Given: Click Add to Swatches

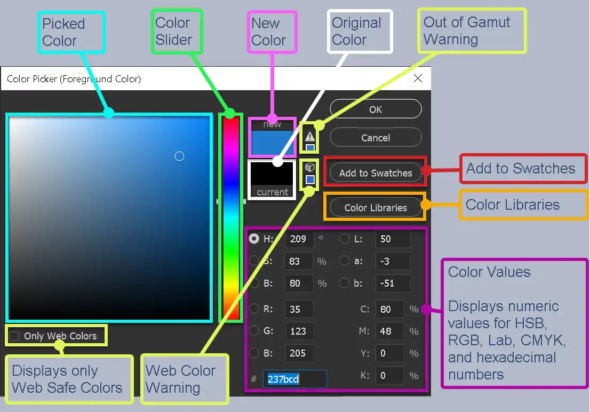Looking at the screenshot, I should tap(375, 172).
